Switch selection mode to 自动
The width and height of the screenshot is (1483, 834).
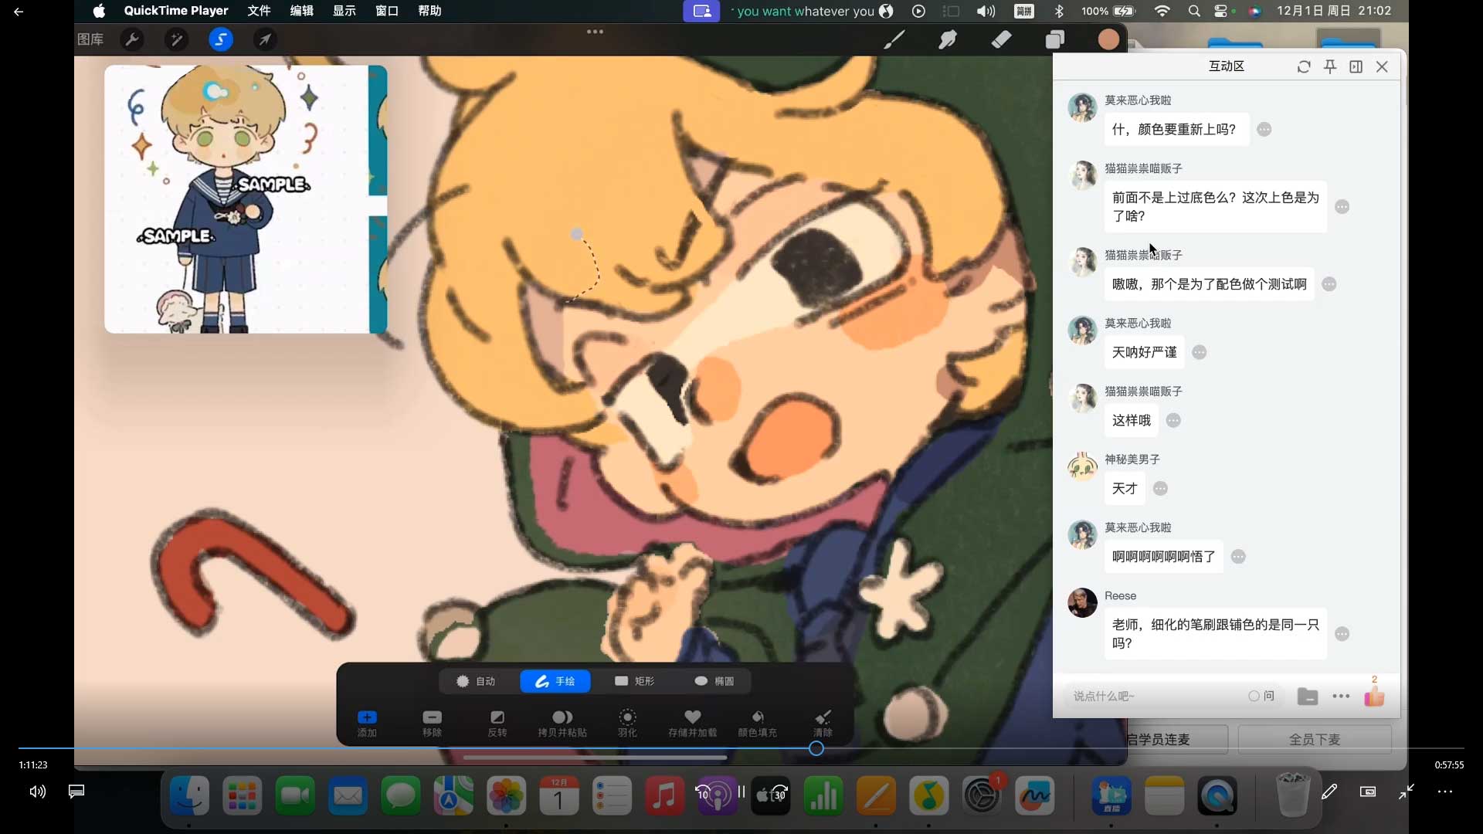click(x=476, y=681)
